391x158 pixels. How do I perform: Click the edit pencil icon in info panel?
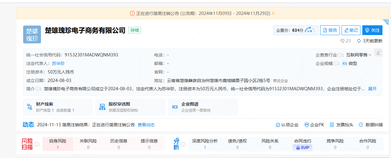click(x=378, y=52)
